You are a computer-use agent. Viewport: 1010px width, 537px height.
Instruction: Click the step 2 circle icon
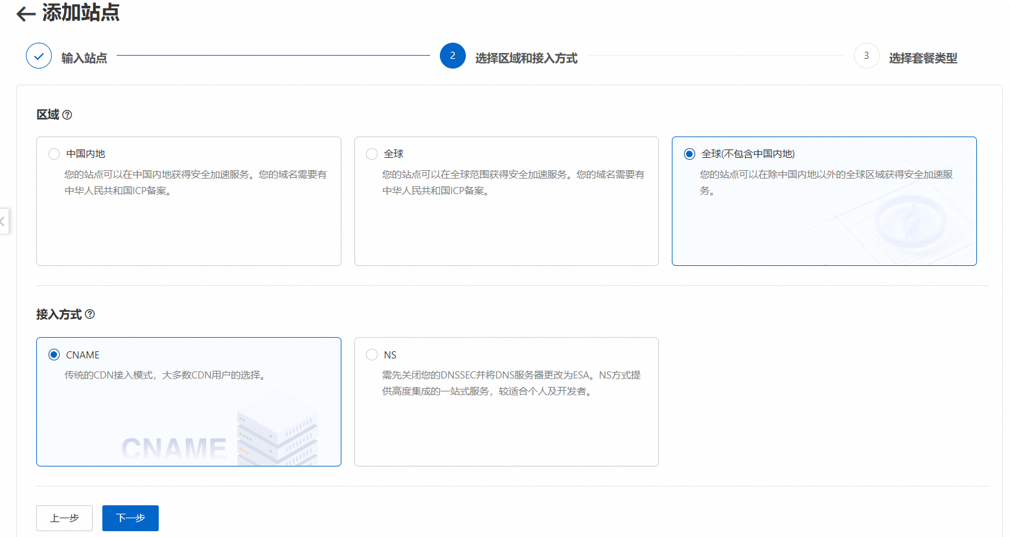(x=453, y=56)
